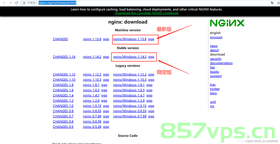The image size is (280, 144).
Task: Download nginx/Windows-1.12.2
Action: (130, 74)
